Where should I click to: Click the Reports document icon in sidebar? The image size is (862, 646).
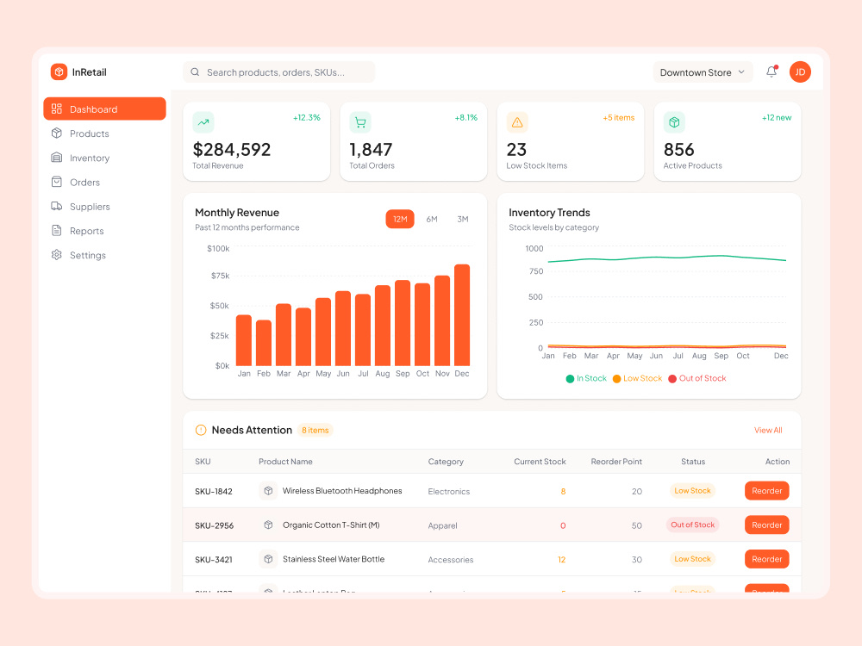[x=57, y=230]
